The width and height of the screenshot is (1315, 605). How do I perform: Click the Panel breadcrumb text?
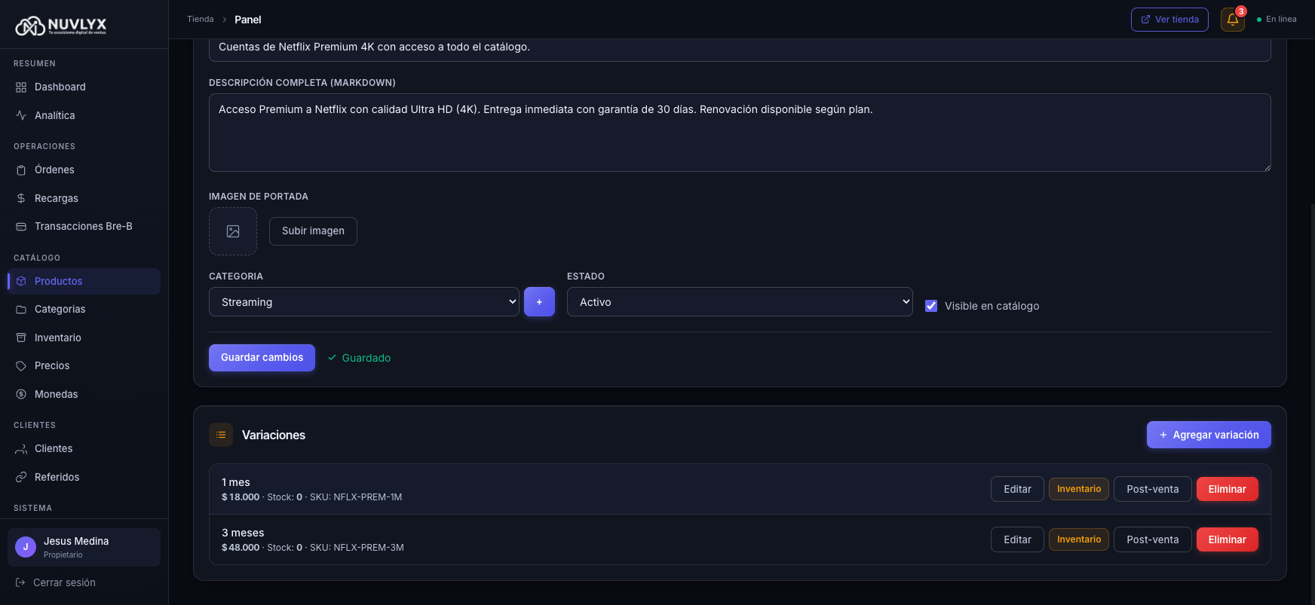pyautogui.click(x=248, y=20)
